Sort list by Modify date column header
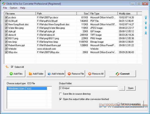Viewport: 150px width, 114px height. coord(127,14)
